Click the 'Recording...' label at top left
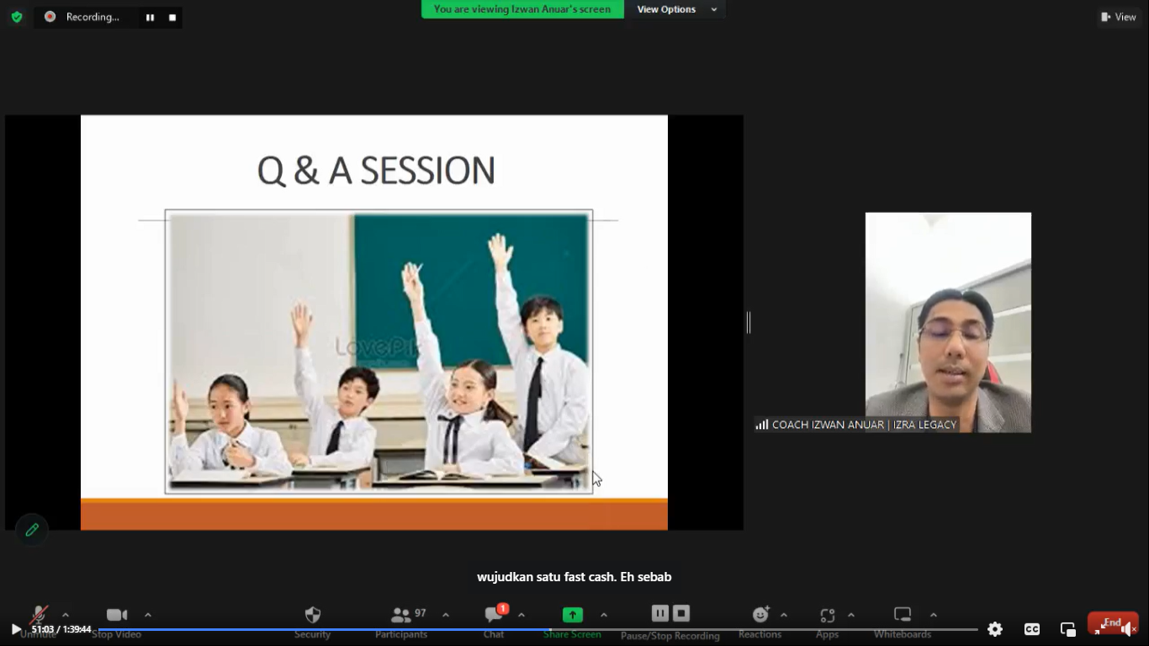Image resolution: width=1149 pixels, height=646 pixels. coord(93,17)
